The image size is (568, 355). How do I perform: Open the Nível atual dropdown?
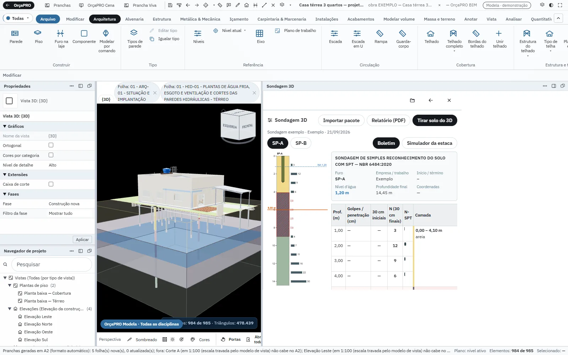coord(230,31)
